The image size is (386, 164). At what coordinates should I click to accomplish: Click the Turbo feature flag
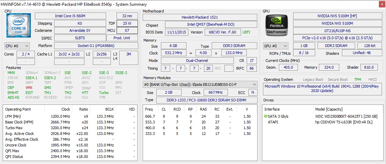tap(104, 93)
